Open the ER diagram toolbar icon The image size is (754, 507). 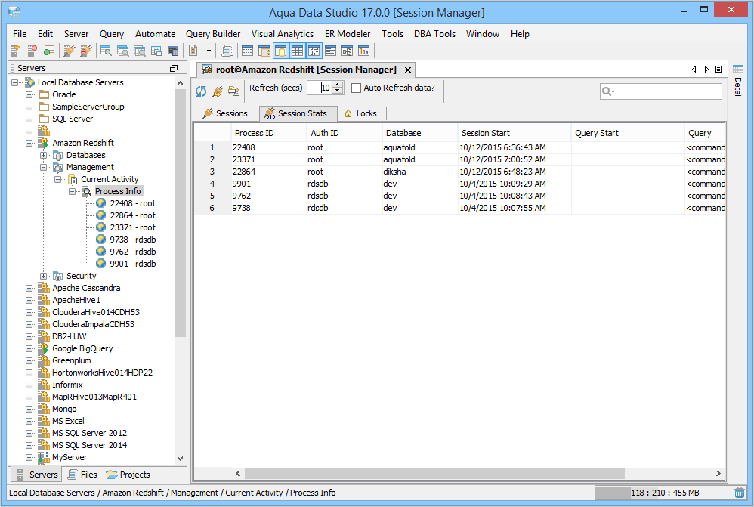348,51
